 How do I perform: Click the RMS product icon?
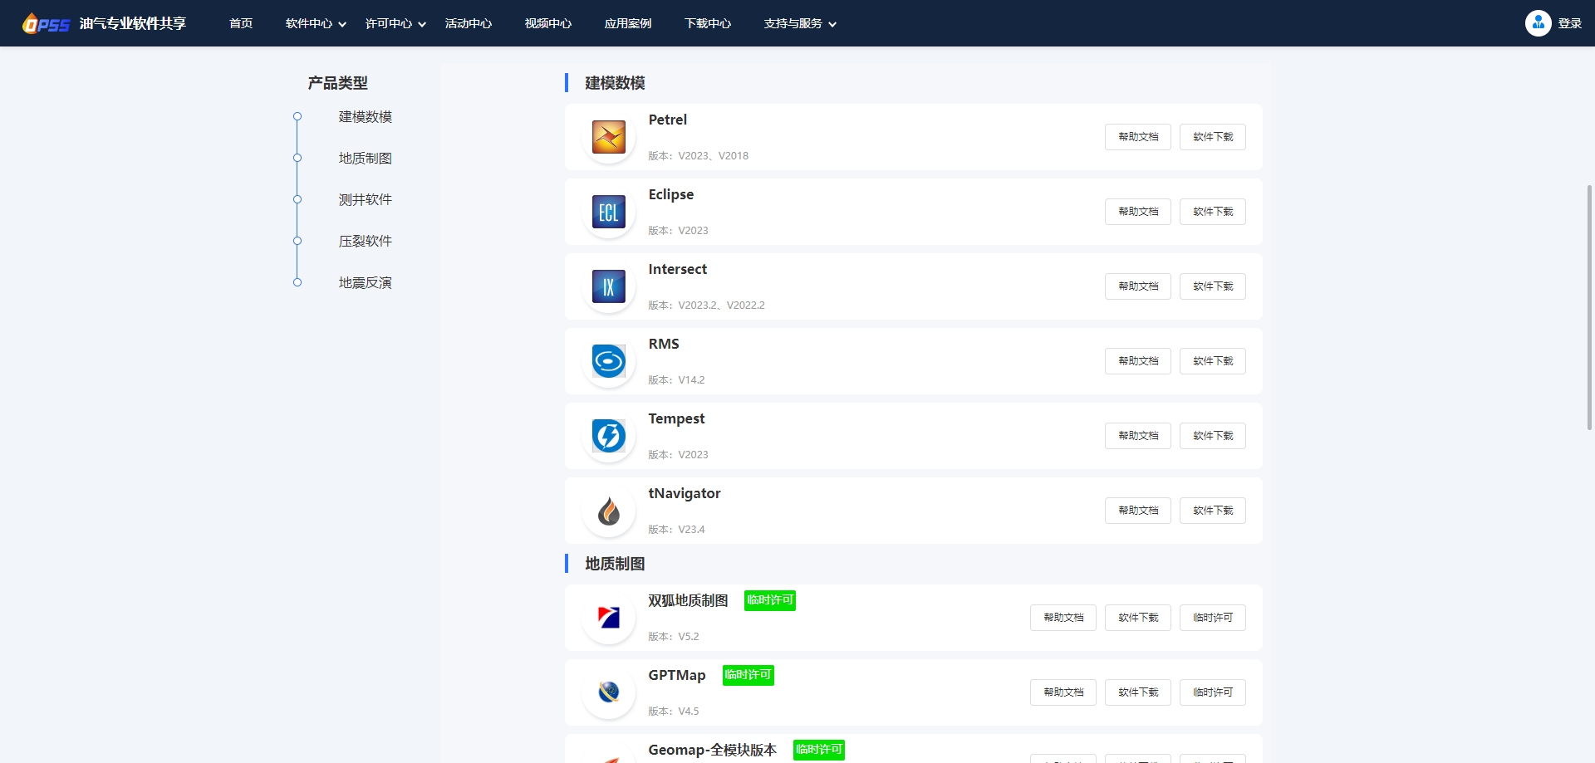[609, 361]
